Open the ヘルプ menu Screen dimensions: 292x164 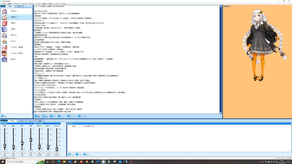coord(63,4)
